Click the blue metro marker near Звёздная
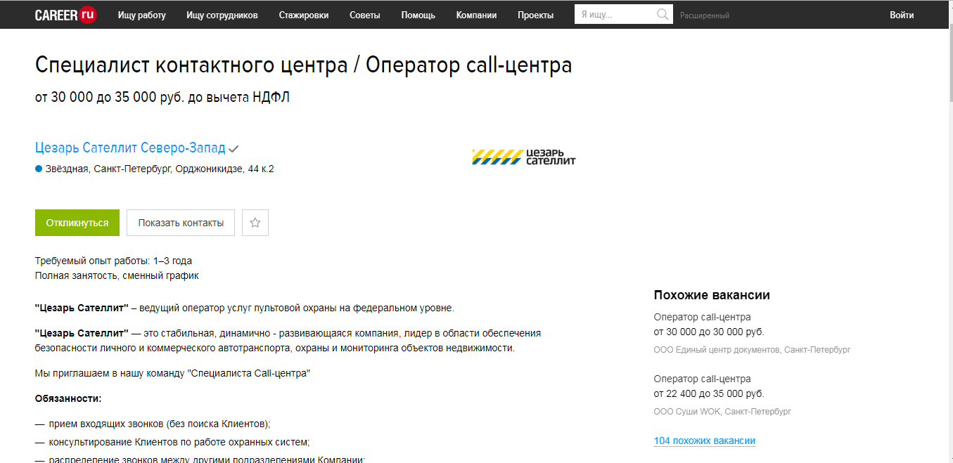Screen dimensions: 953x463 [x=39, y=168]
